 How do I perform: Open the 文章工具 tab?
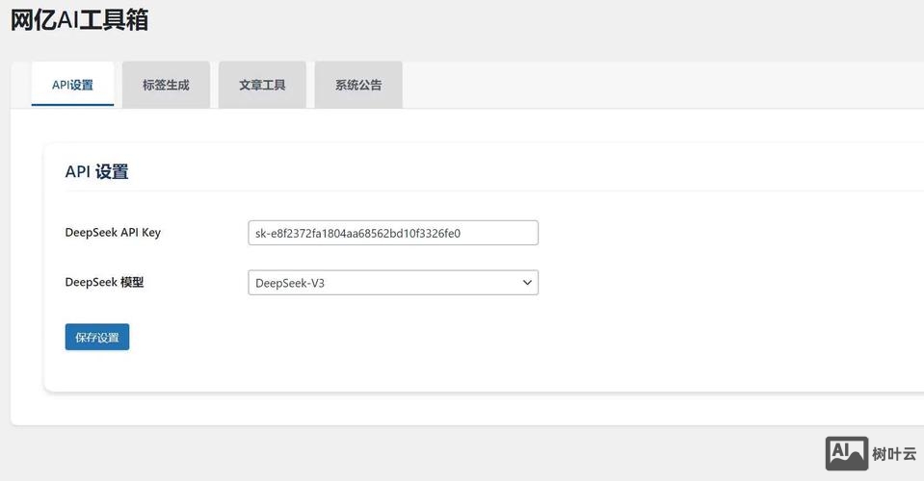coord(262,85)
